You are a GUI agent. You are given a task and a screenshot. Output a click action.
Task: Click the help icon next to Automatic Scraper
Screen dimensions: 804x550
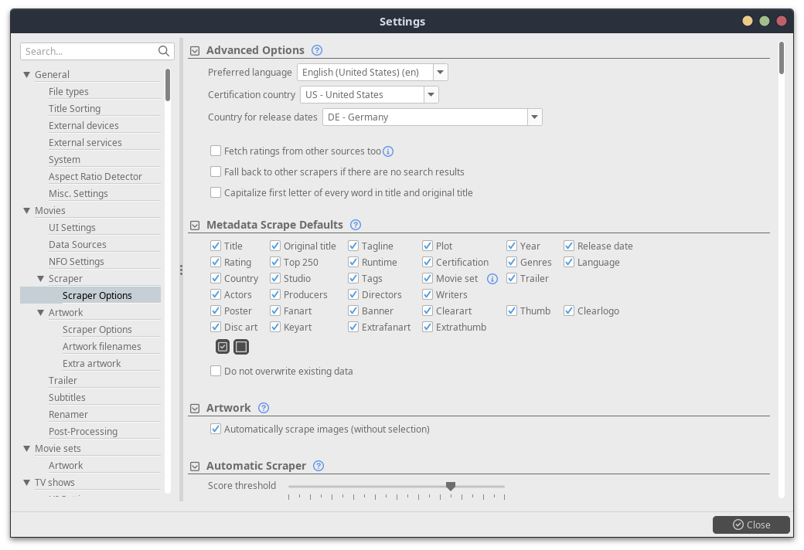click(x=319, y=466)
